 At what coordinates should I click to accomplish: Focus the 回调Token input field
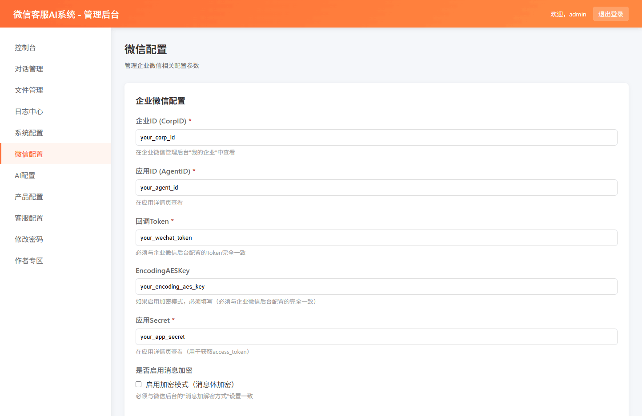pyautogui.click(x=376, y=238)
